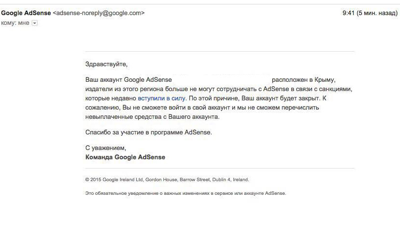Click the line beginning 'сожалению, Вы не сможете'

(x=202, y=108)
